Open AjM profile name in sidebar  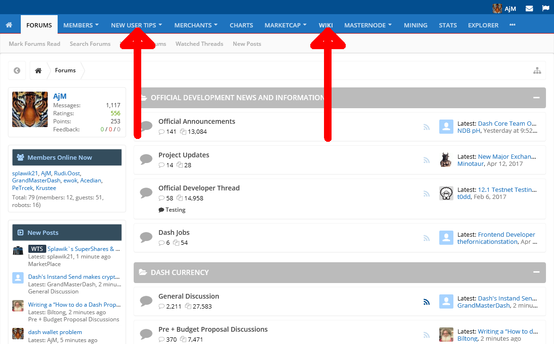[x=60, y=96]
